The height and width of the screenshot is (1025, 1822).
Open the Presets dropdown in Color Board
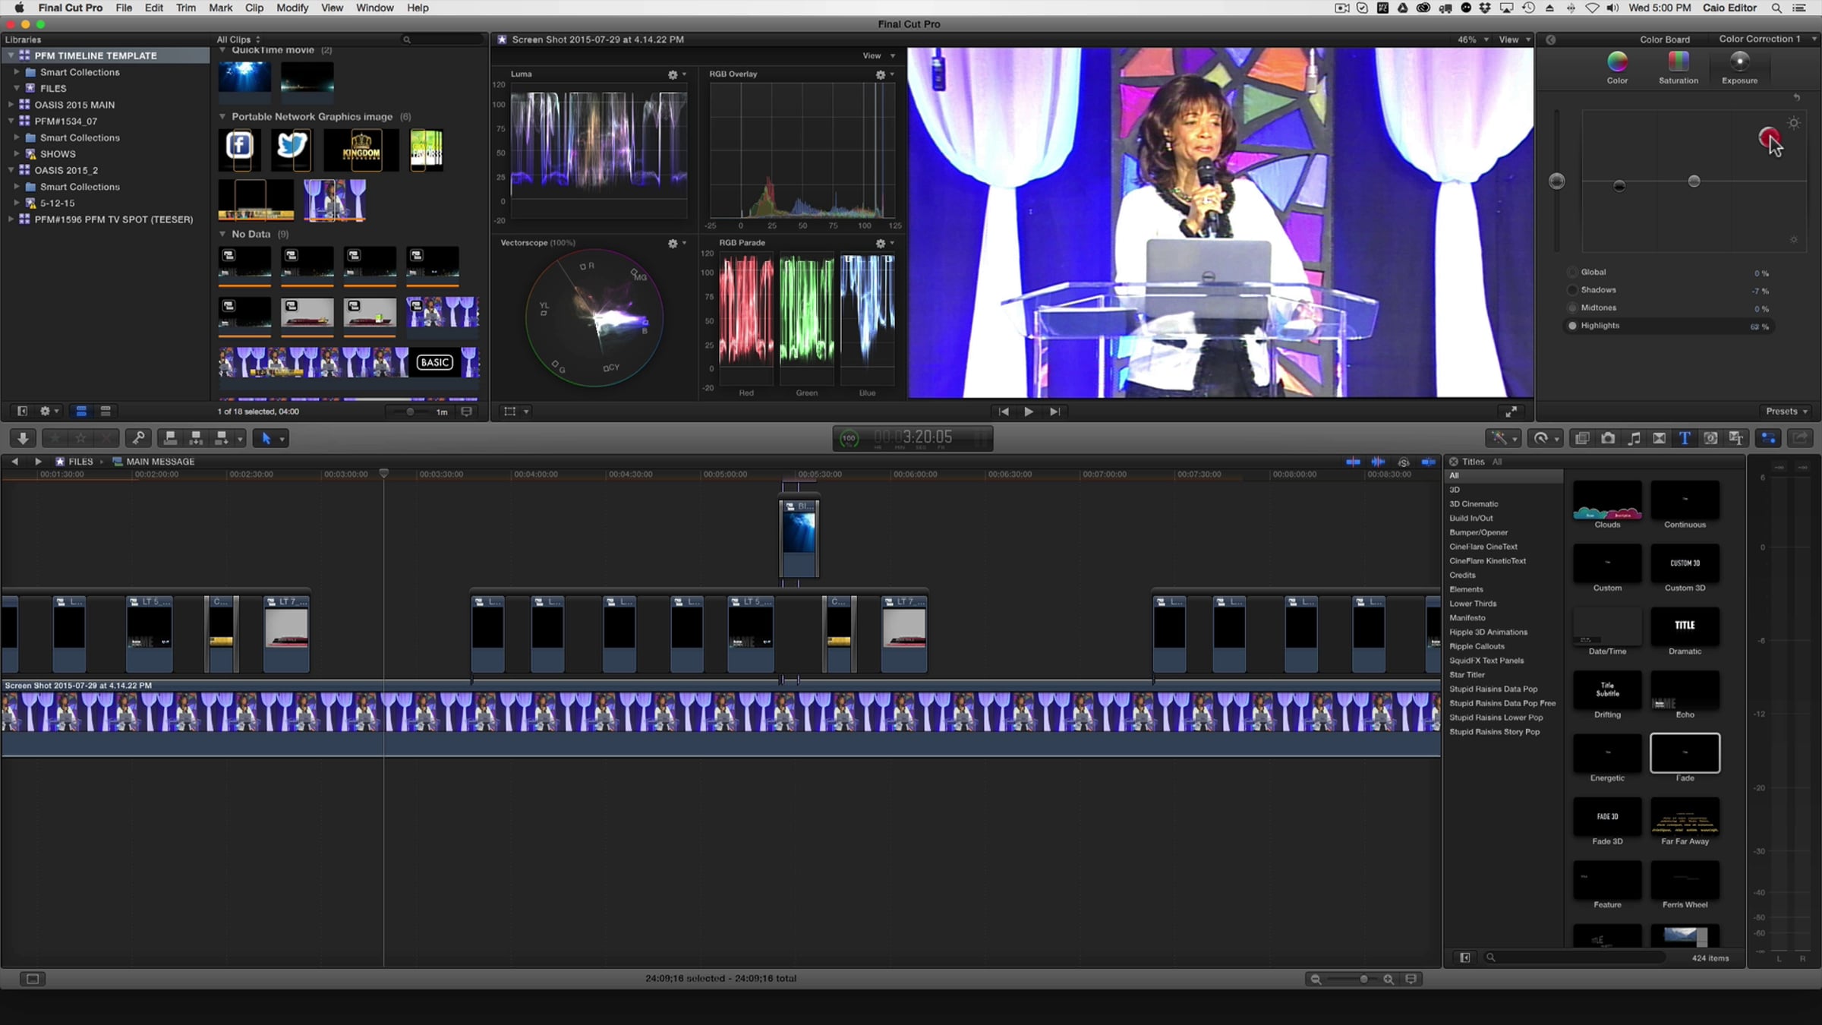click(x=1786, y=412)
